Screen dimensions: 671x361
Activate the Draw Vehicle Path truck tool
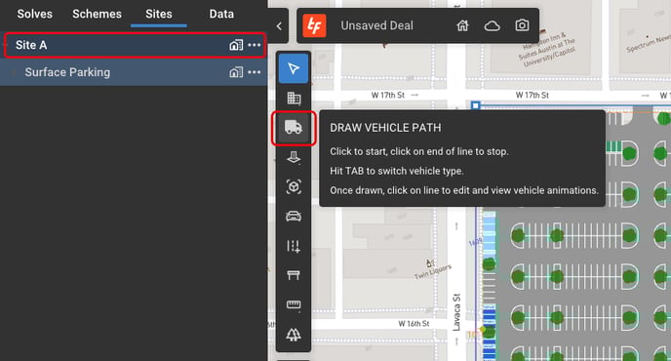pyautogui.click(x=294, y=127)
